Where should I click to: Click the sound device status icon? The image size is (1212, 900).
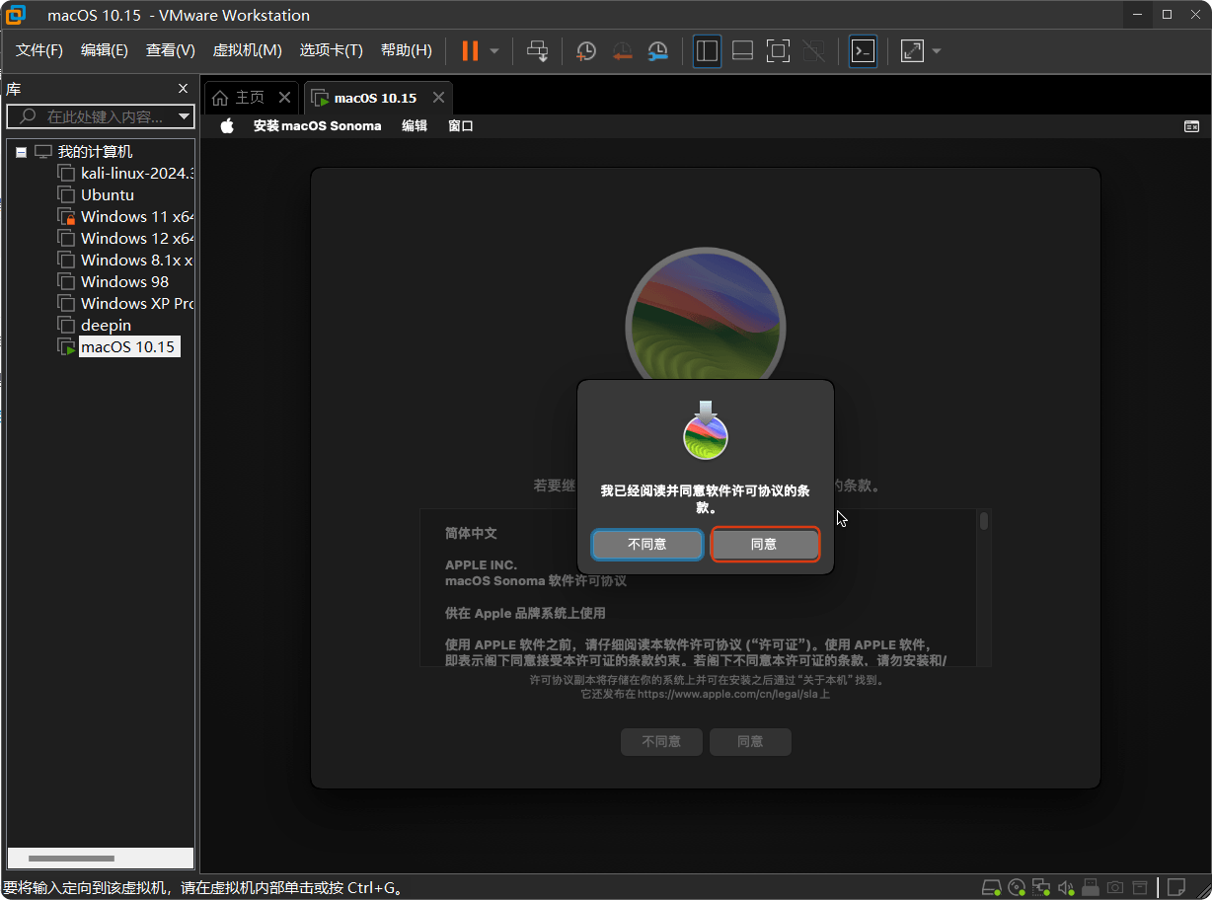pos(1066,887)
